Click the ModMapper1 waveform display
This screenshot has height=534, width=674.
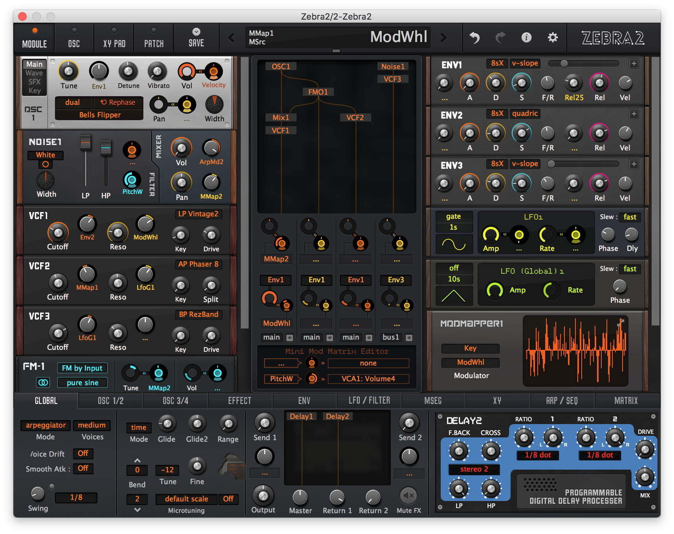[x=575, y=351]
